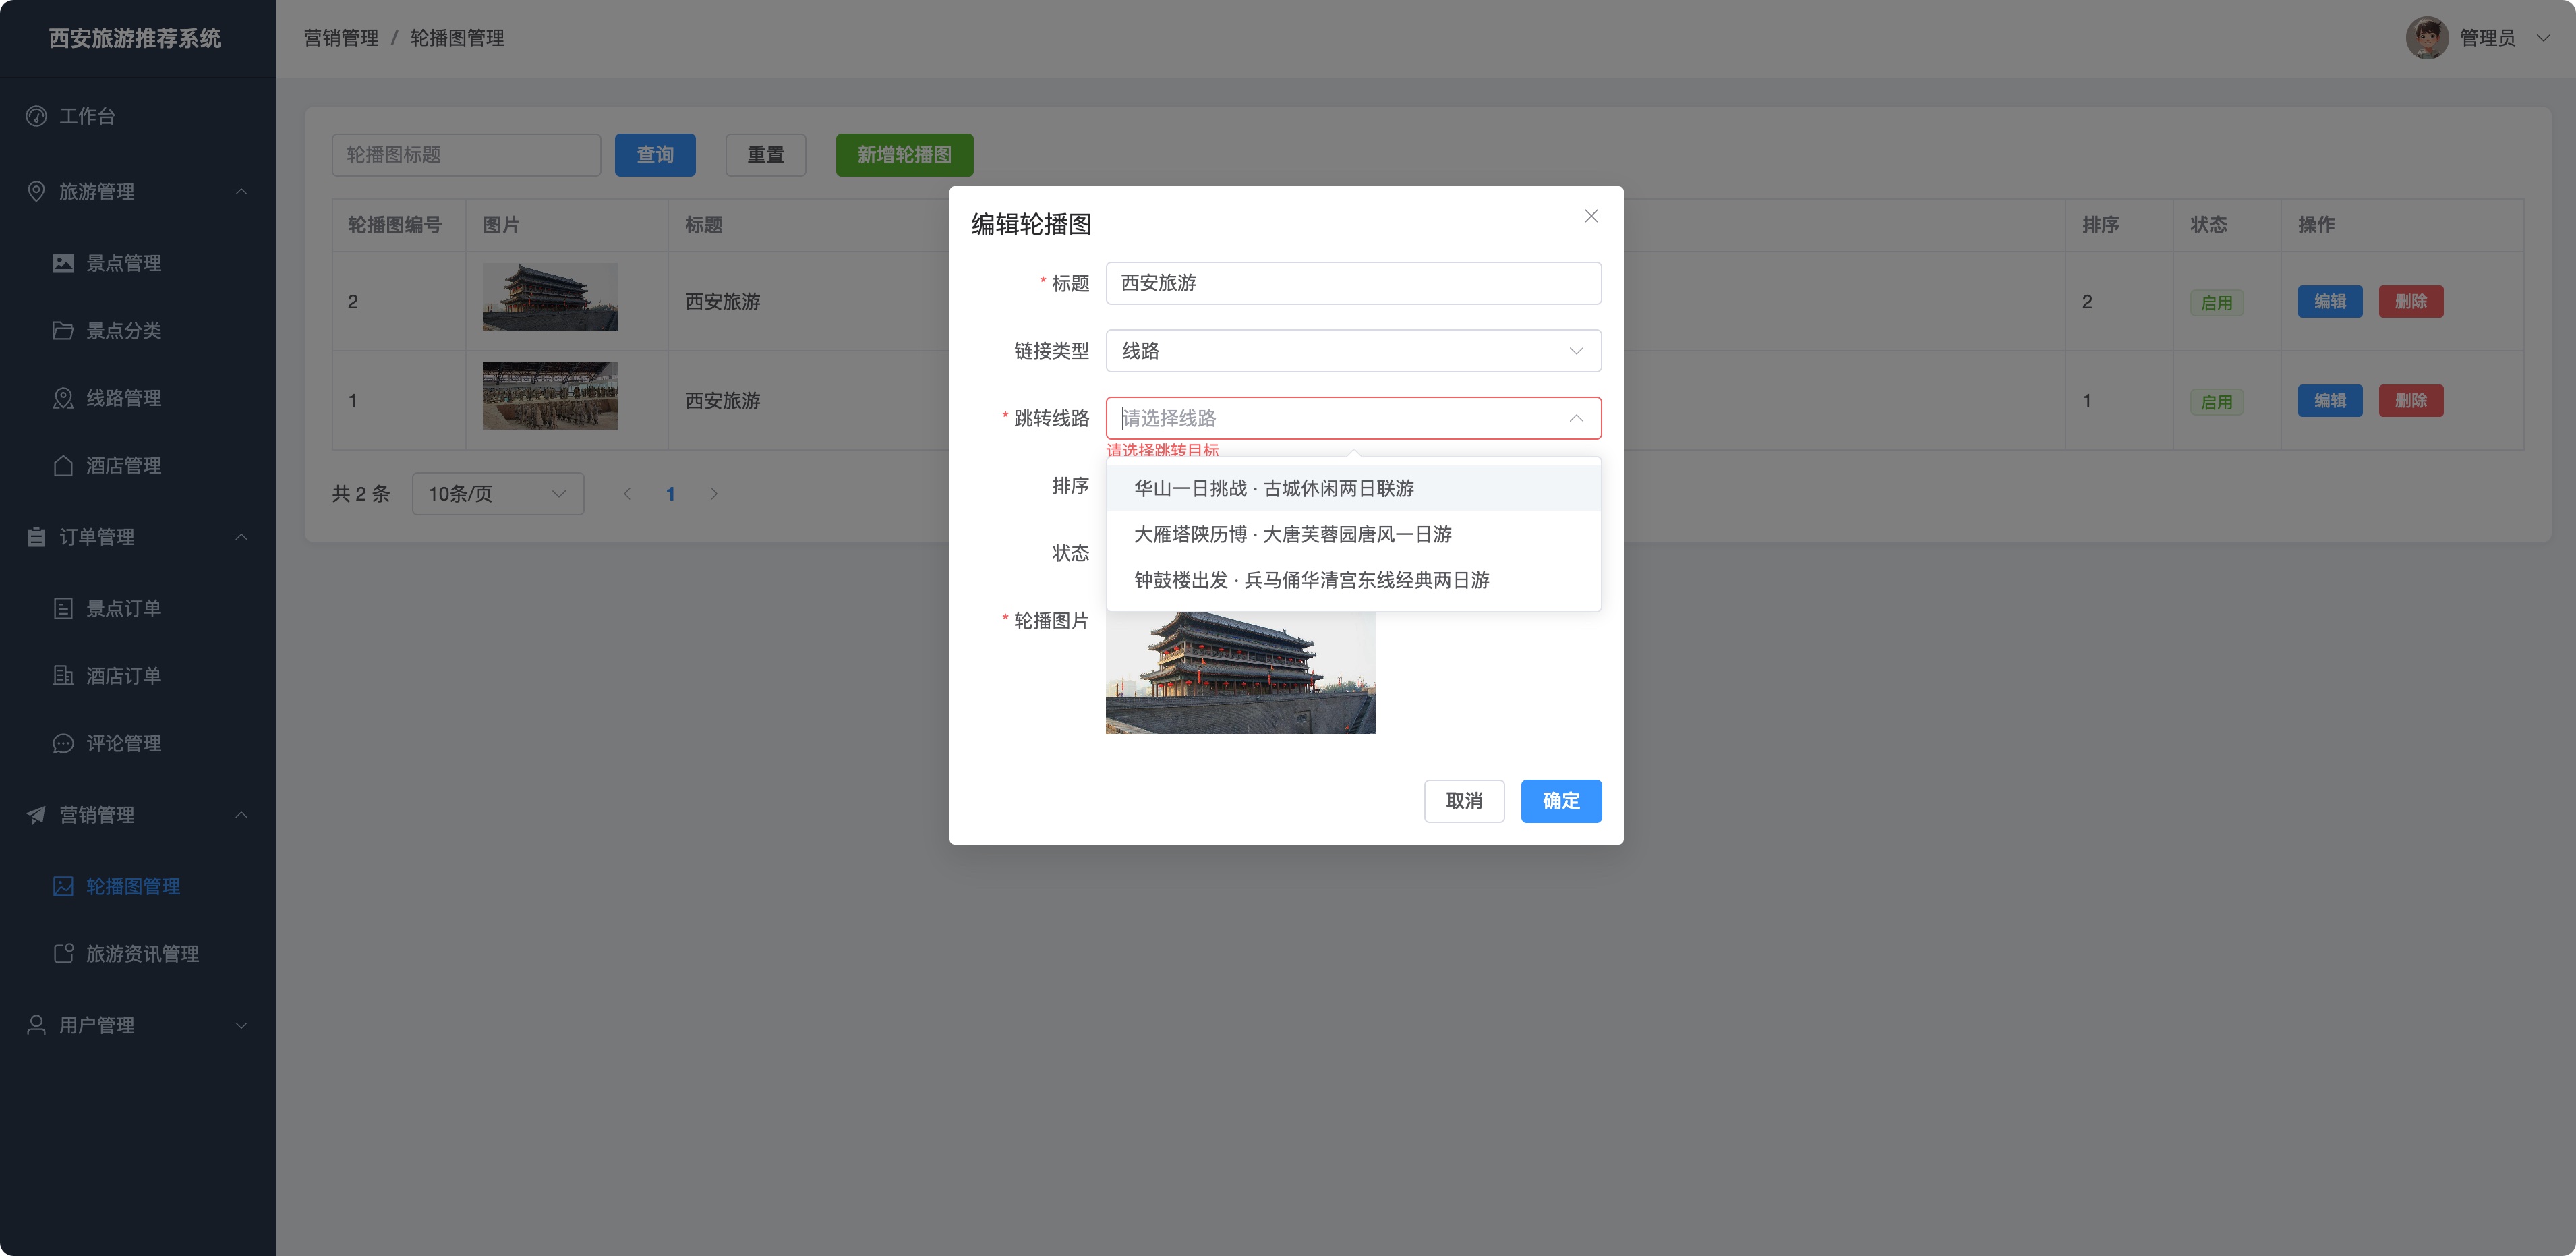Click the 营销管理 paper plane icon
This screenshot has height=1256, width=2576.
click(36, 815)
